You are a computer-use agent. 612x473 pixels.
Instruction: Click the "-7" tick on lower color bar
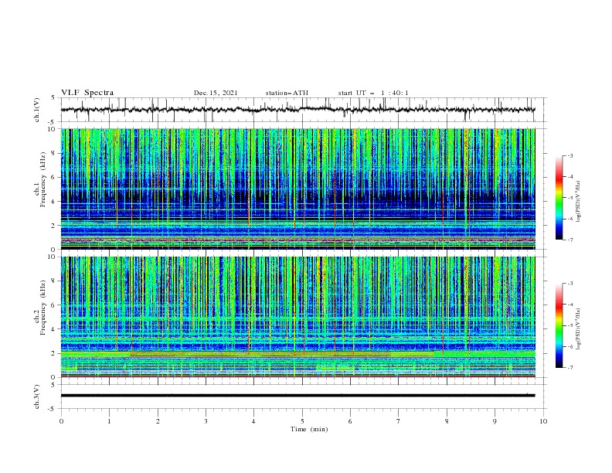(x=570, y=367)
